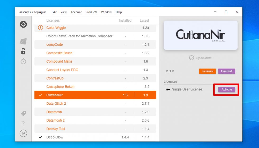
Task: Click latest version 2.3 for ContrastUp
Action: pos(146,78)
